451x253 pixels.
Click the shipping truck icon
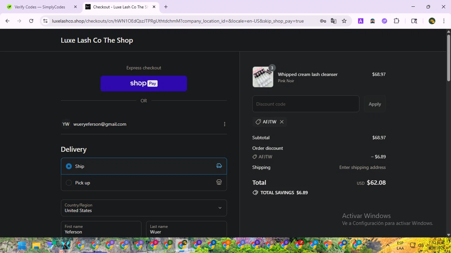point(219,166)
